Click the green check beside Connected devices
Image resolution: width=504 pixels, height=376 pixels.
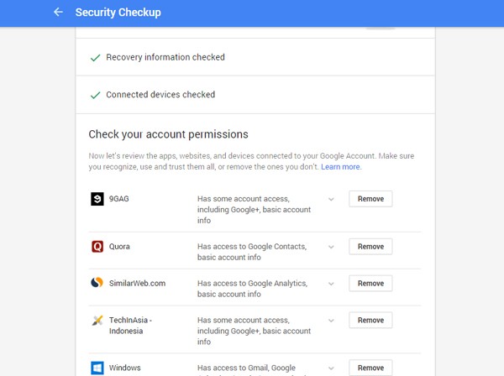tap(96, 96)
